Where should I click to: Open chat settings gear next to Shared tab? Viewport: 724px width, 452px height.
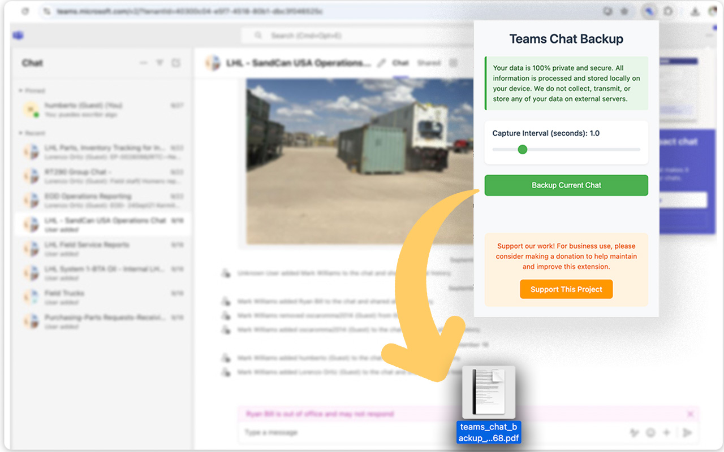pos(453,63)
